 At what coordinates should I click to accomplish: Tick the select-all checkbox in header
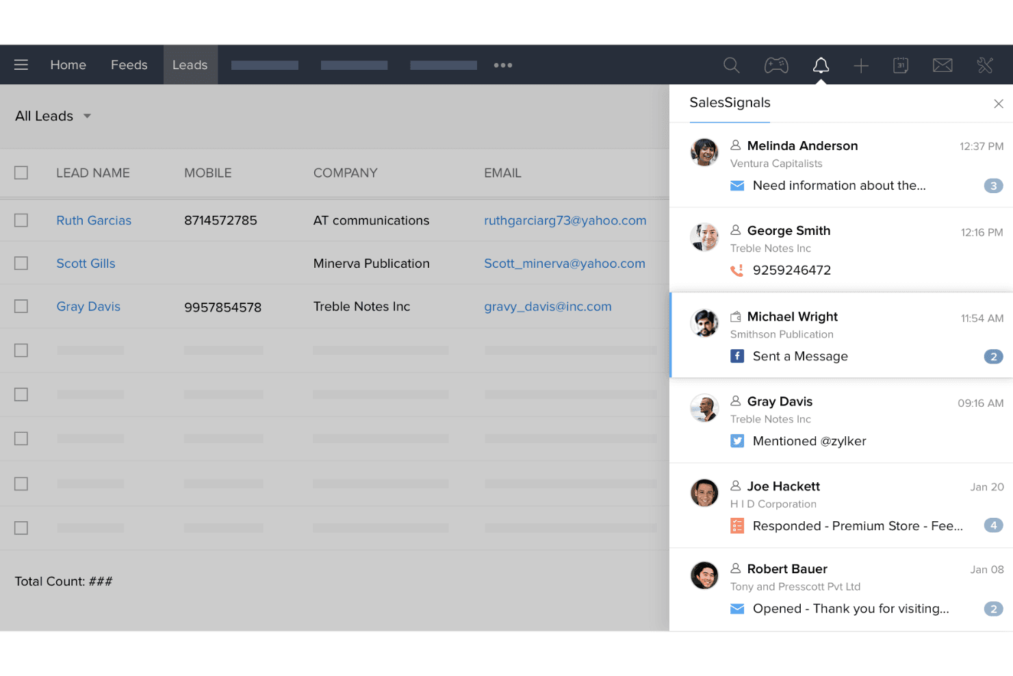(21, 173)
